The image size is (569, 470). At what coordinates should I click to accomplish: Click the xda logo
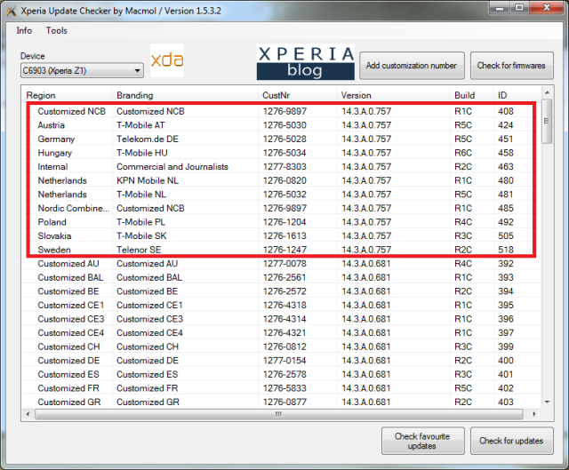pos(167,60)
